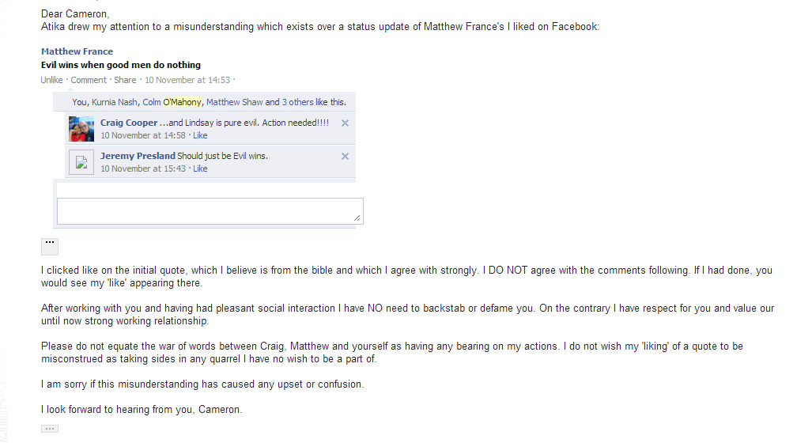Click Craig Cooper's name in comment
The height and width of the screenshot is (443, 797).
coord(129,123)
